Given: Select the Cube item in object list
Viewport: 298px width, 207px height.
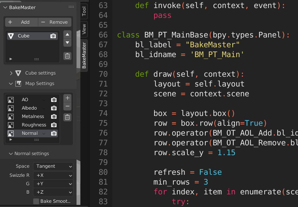Looking at the screenshot, I should 33,36.
